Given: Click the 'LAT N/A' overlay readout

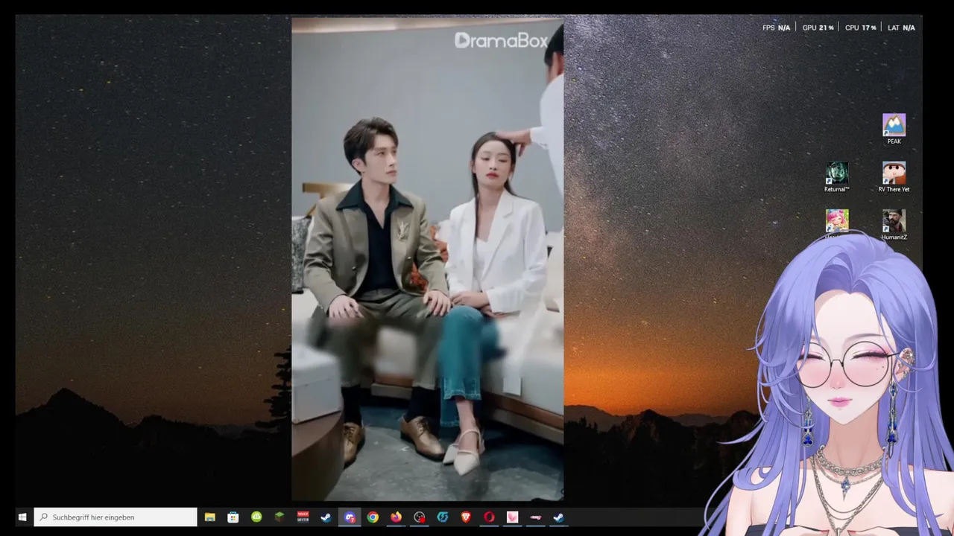Looking at the screenshot, I should point(901,28).
